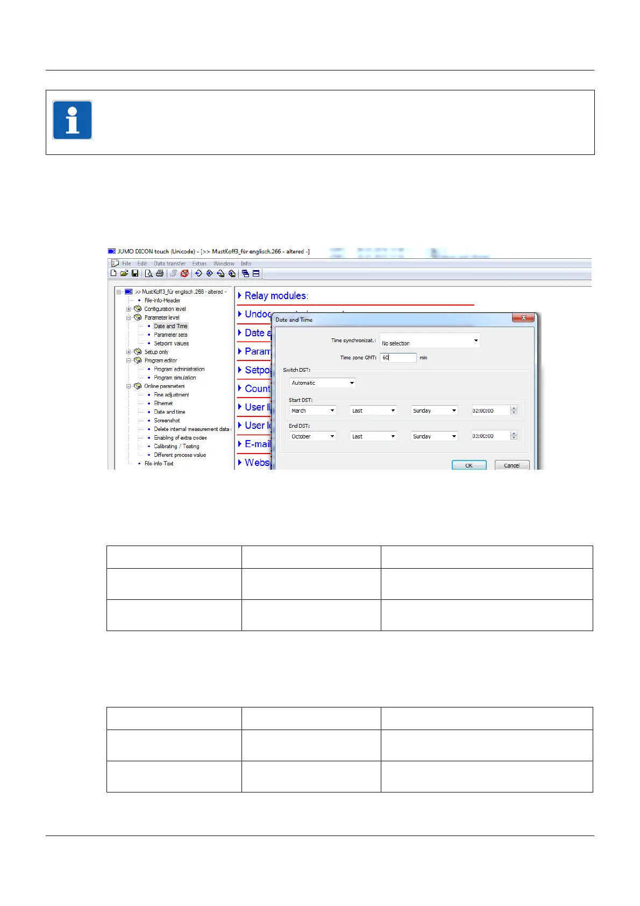Open the Start DST week Last dropdown

[x=373, y=410]
